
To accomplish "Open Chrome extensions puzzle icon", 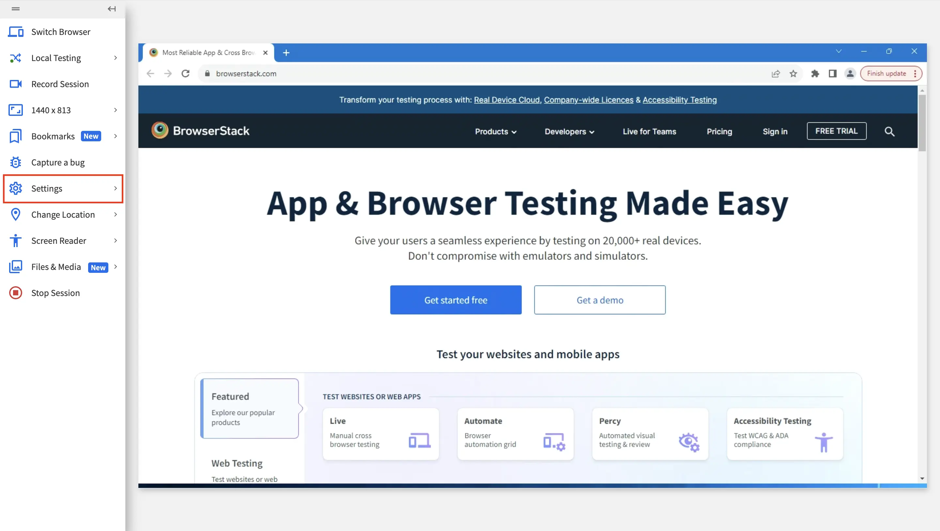I will tap(815, 74).
